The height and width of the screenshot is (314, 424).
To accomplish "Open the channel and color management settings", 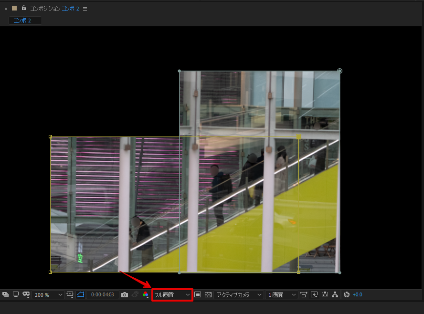I will [146, 294].
